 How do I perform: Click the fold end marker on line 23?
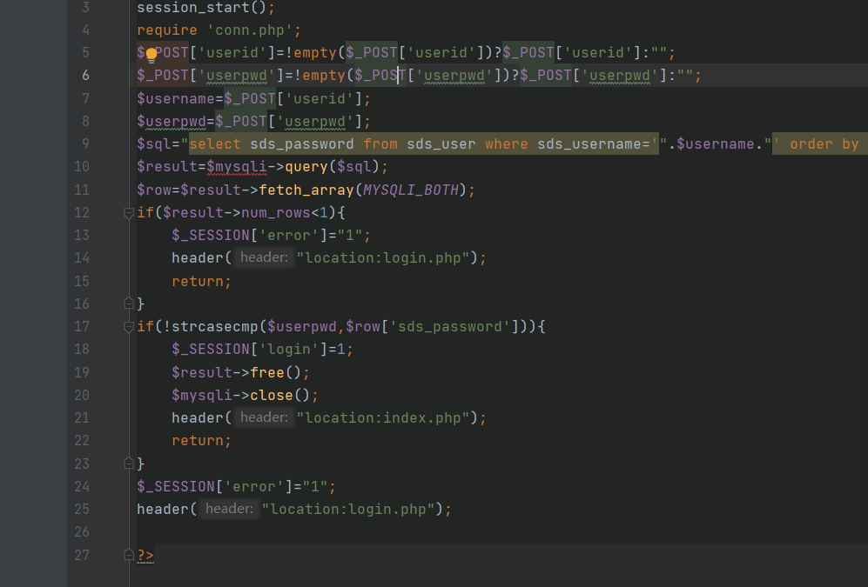coord(129,464)
